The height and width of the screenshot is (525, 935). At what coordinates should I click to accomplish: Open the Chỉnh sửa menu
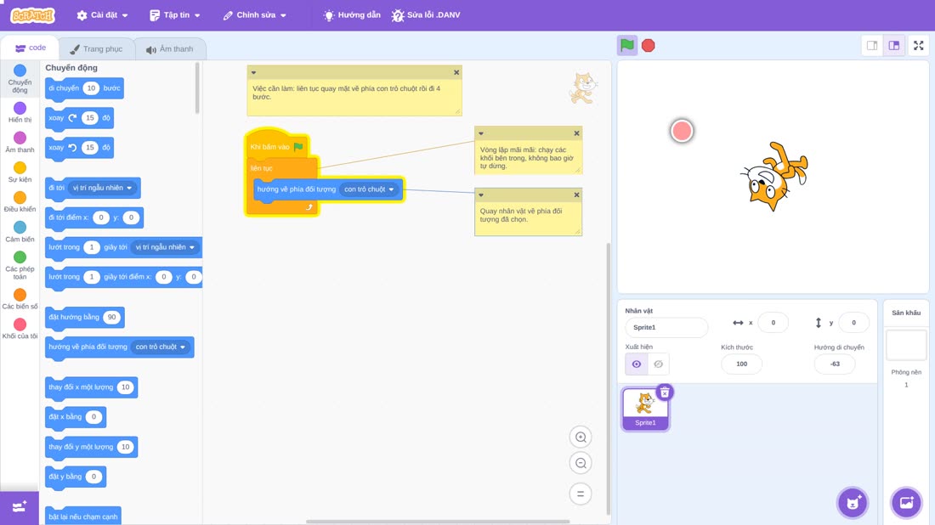pos(255,15)
